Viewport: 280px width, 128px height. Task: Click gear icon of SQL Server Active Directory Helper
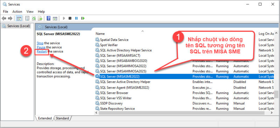(97, 82)
